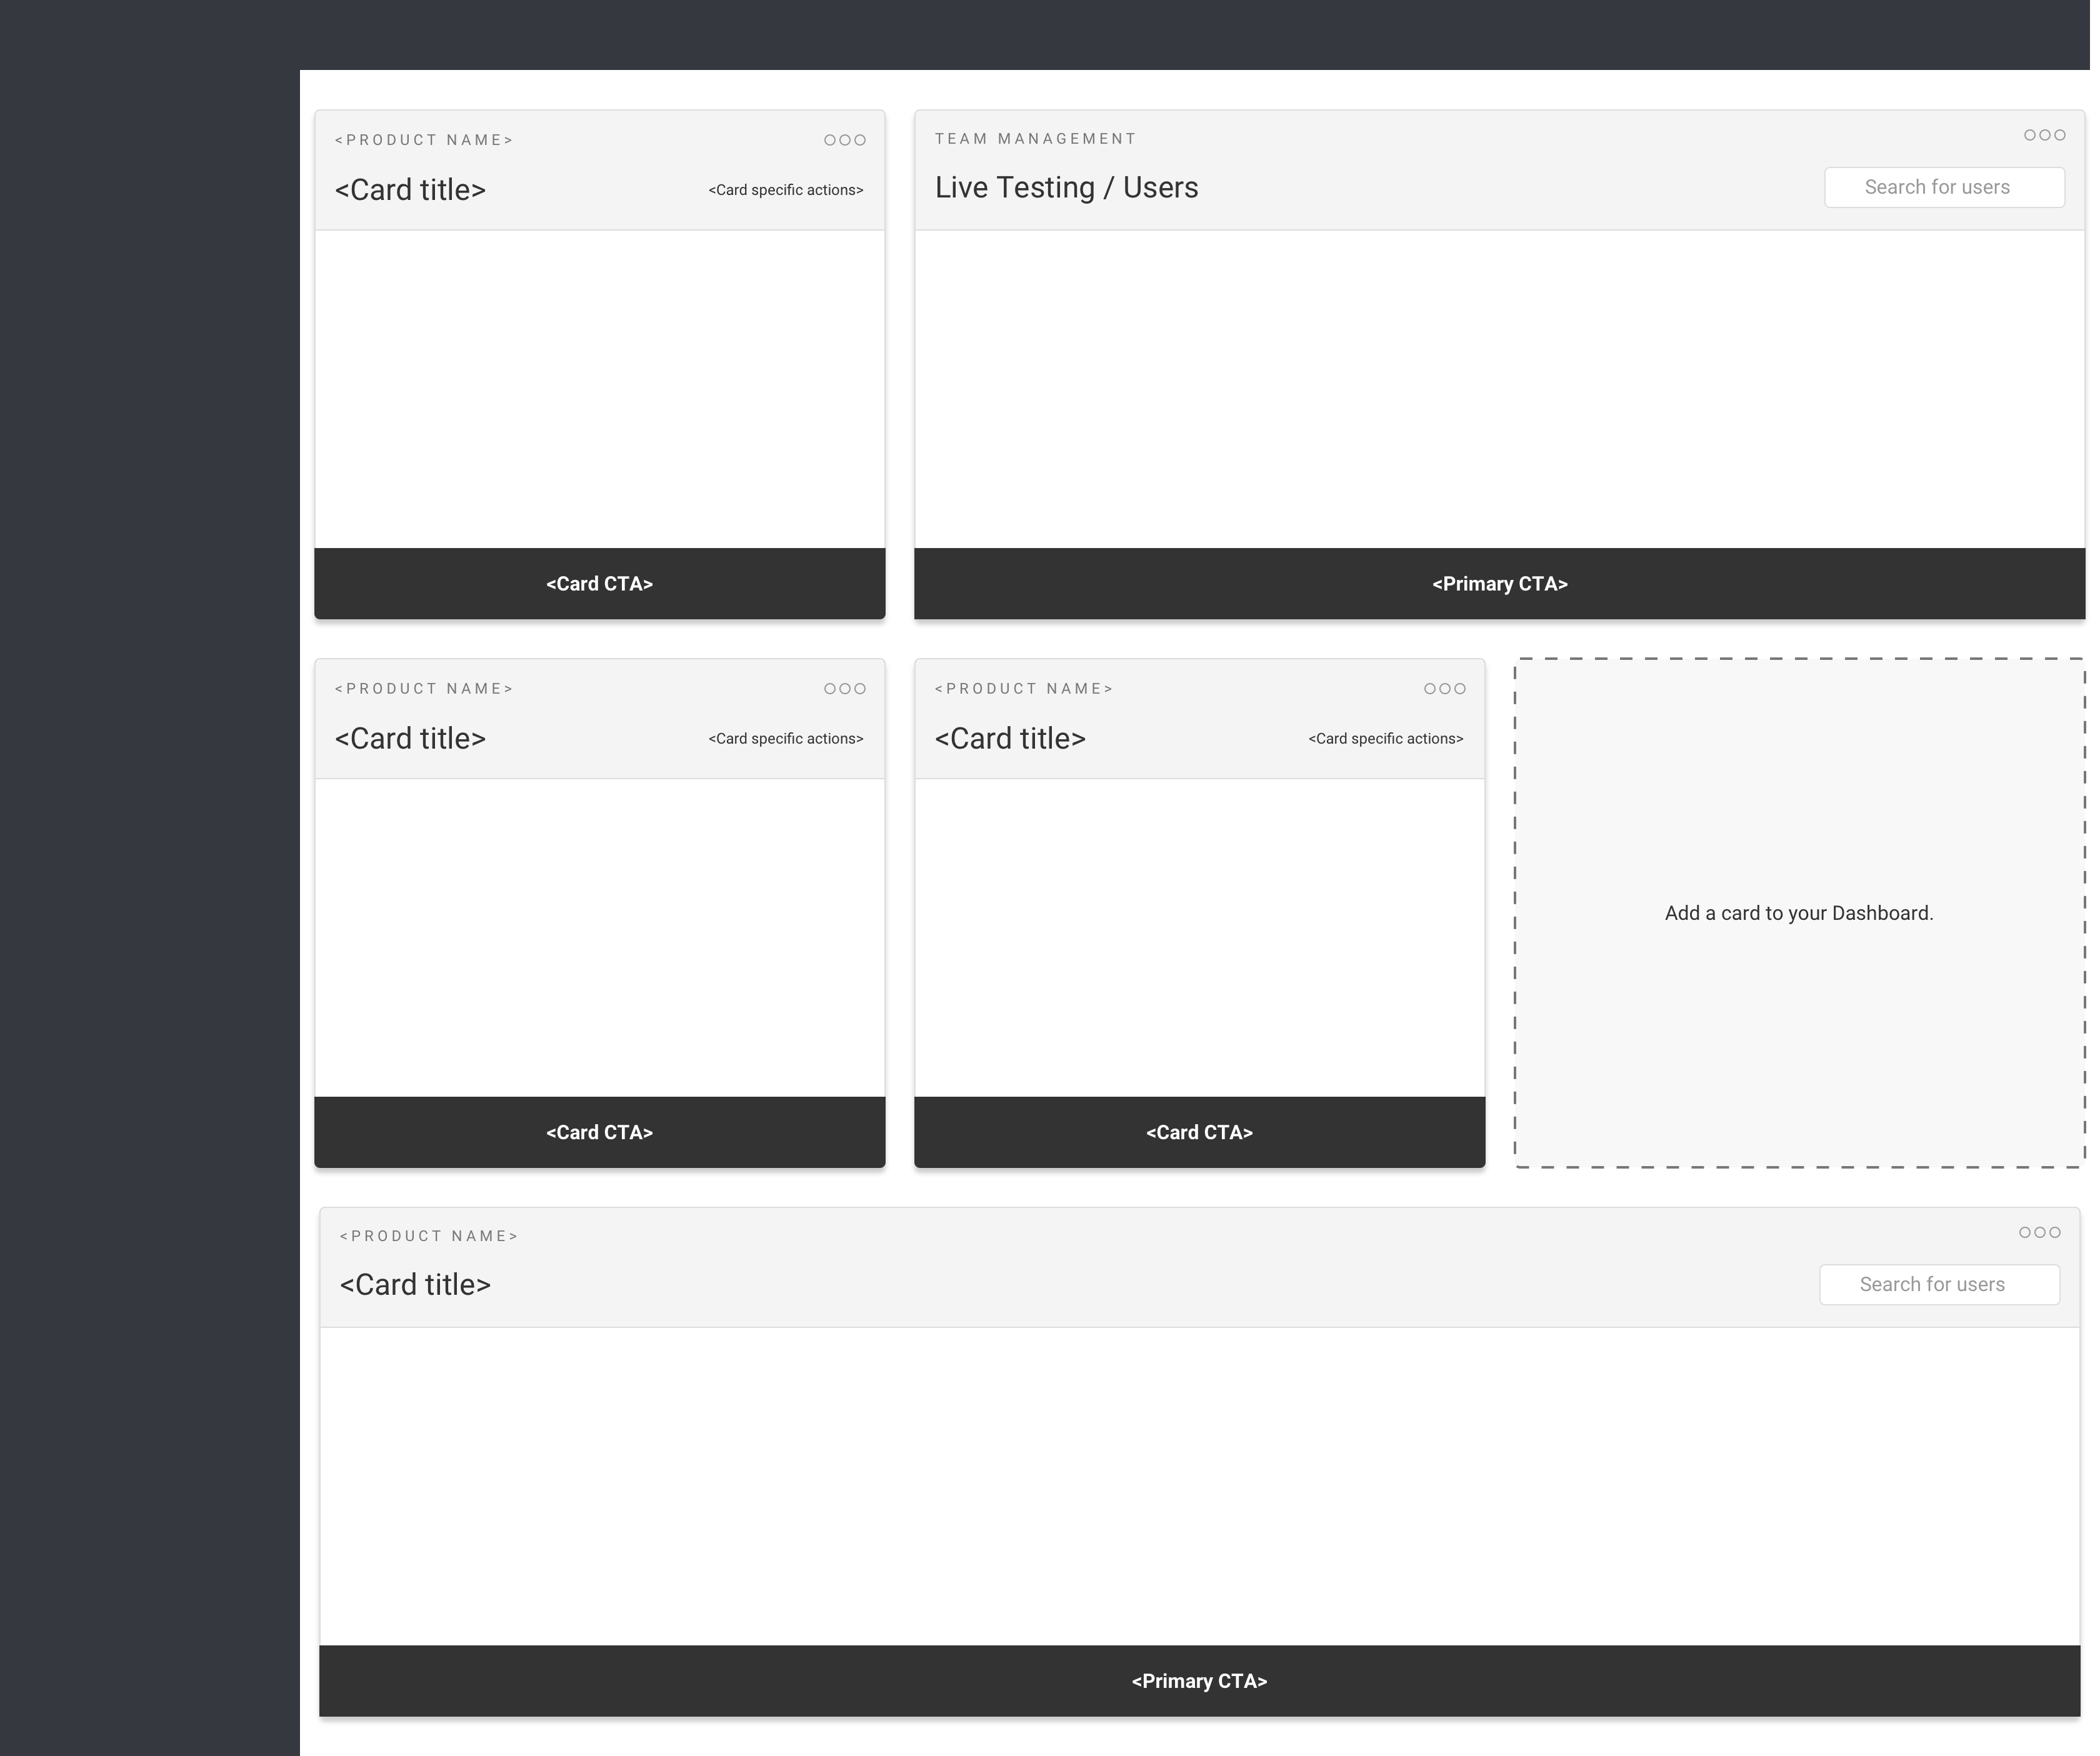
Task: Click Card title of first second-row card
Action: [x=410, y=739]
